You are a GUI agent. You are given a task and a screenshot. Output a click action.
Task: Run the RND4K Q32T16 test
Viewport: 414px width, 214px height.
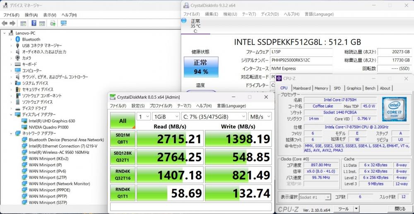click(123, 175)
